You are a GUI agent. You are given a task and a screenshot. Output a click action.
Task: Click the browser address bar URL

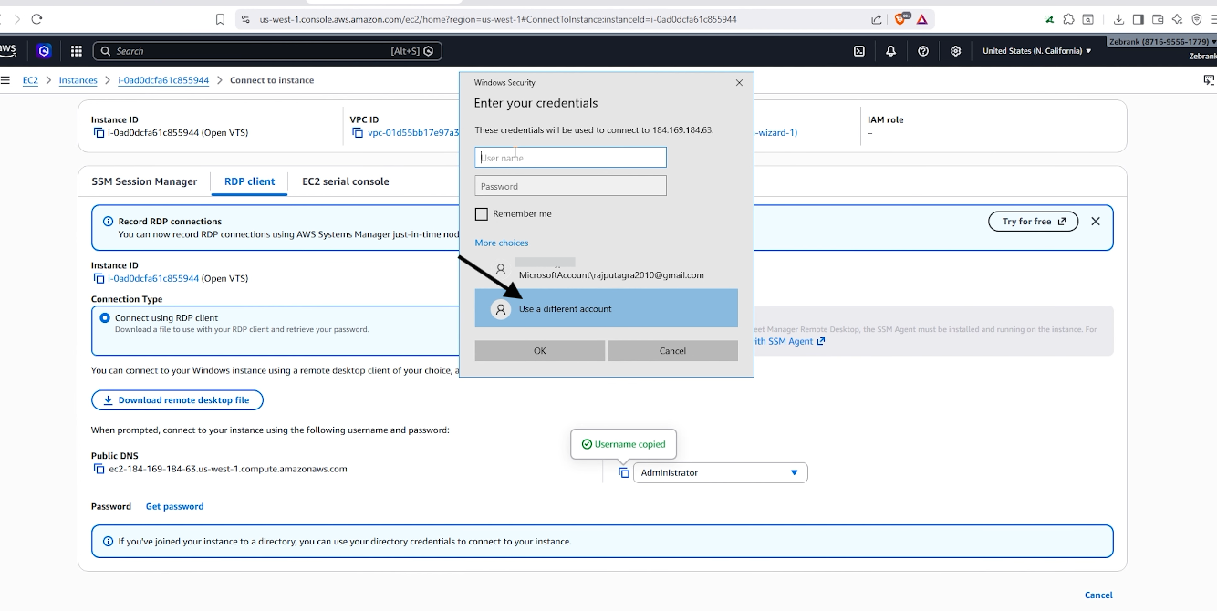click(498, 19)
